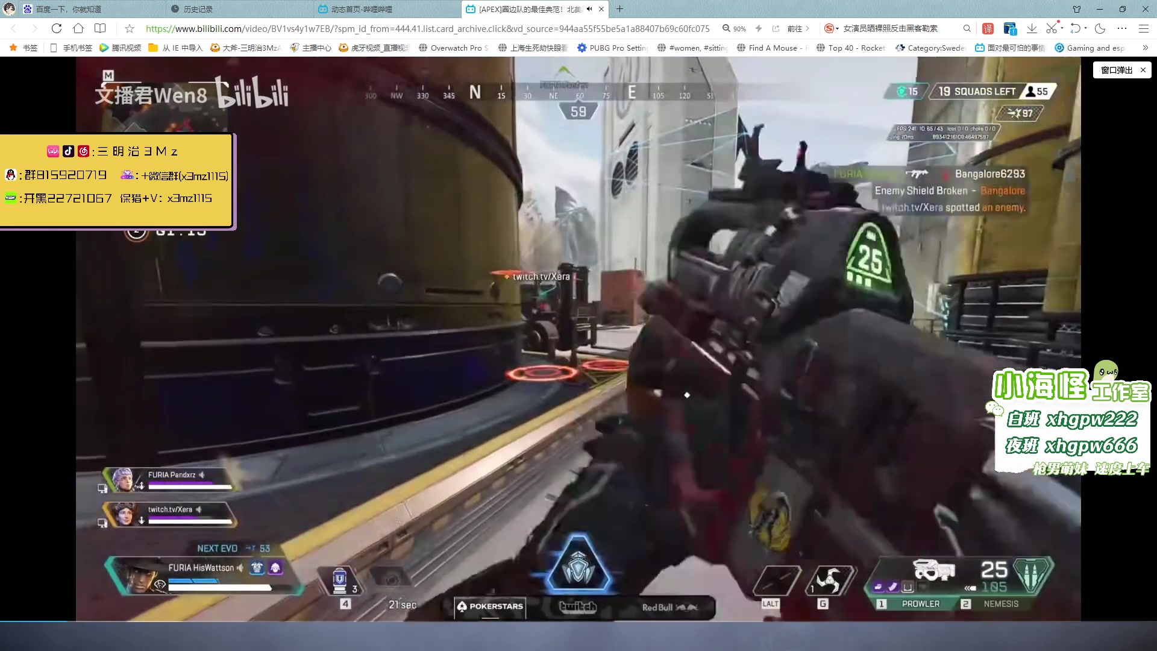Toggle night mode moon icon

[x=1100, y=28]
